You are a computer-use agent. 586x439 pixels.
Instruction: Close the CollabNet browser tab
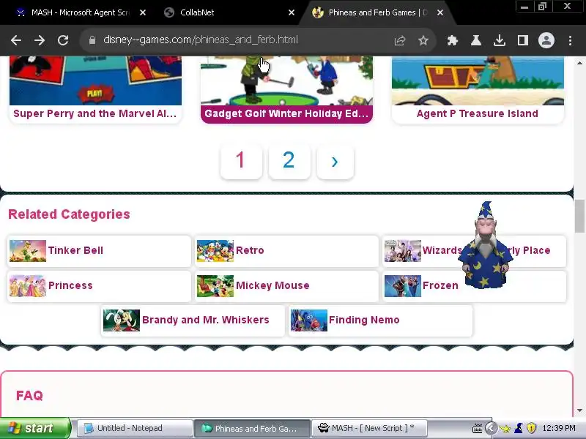point(292,12)
